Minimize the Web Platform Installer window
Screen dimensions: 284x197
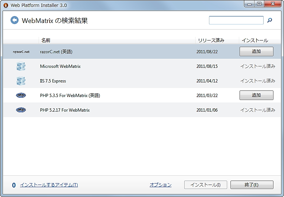coord(249,4)
